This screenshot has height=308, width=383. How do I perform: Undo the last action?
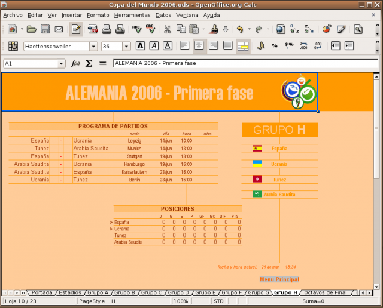pos(240,29)
